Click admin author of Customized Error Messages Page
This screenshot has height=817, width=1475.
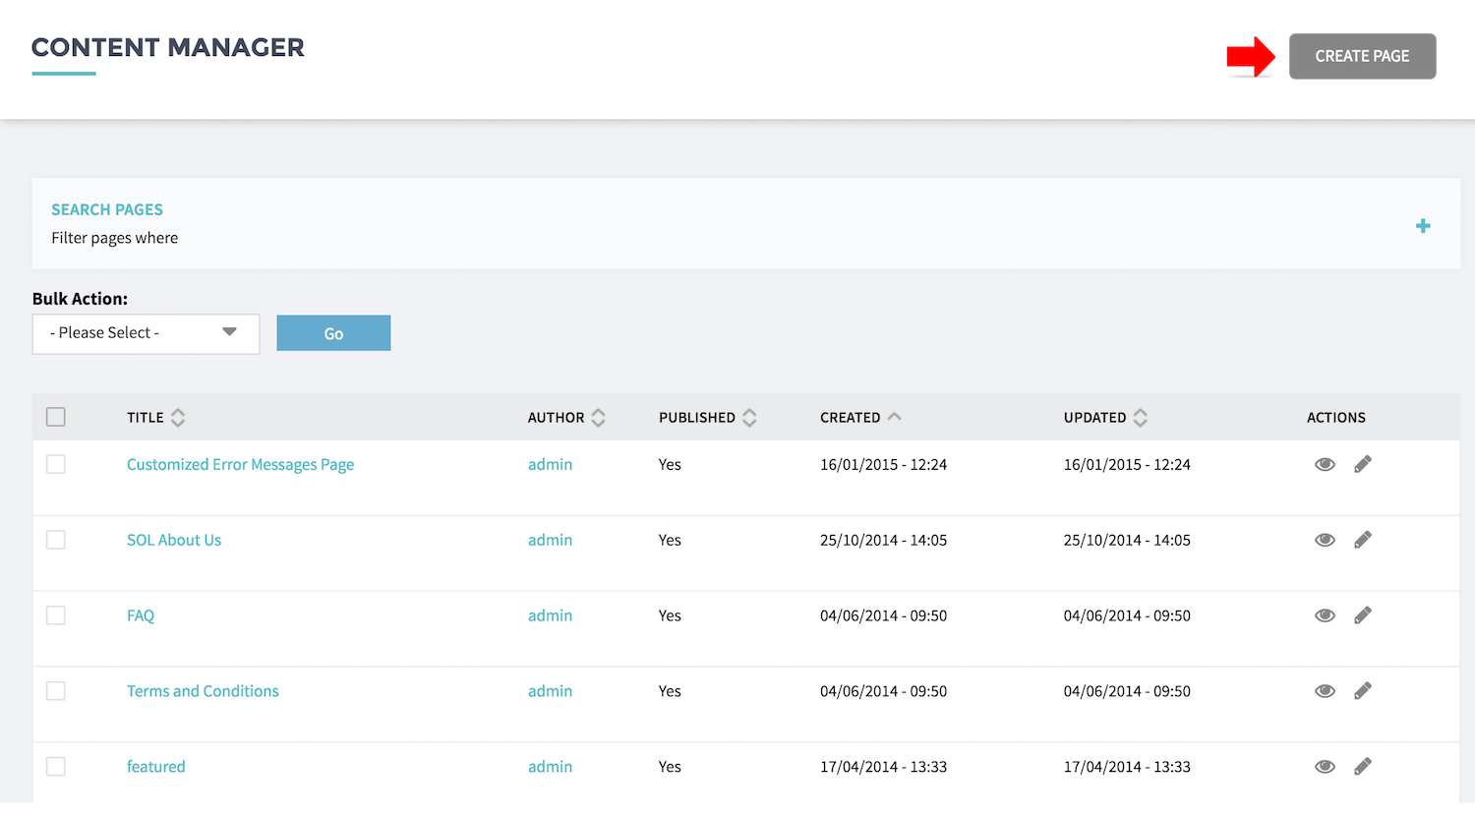pyautogui.click(x=550, y=464)
